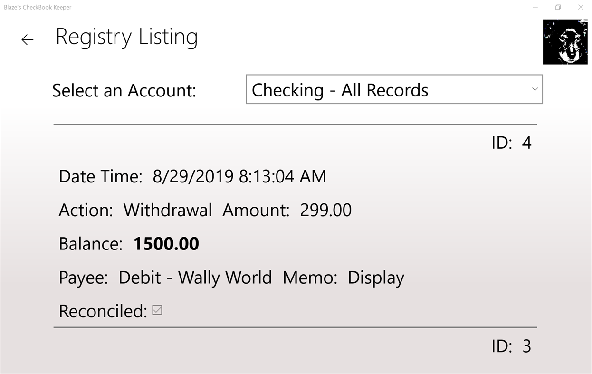This screenshot has height=374, width=592.
Task: Click the app logo thumbnail image
Action: click(565, 42)
